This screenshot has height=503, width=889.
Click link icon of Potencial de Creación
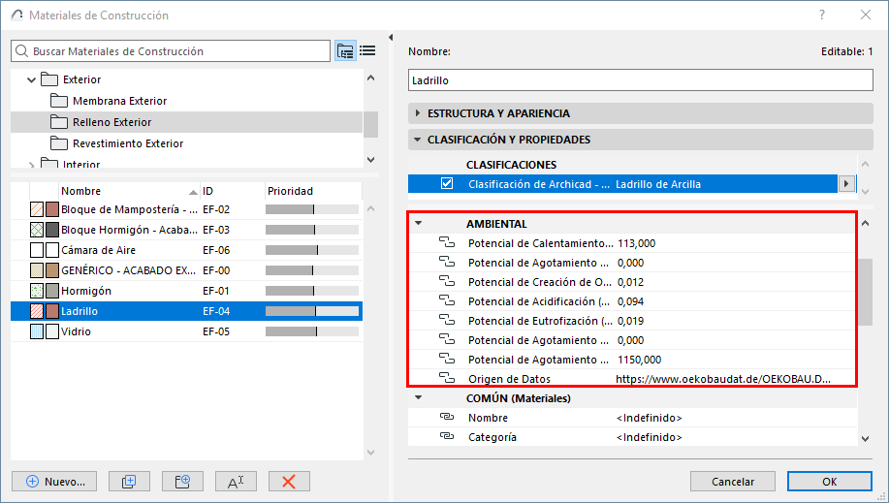447,281
